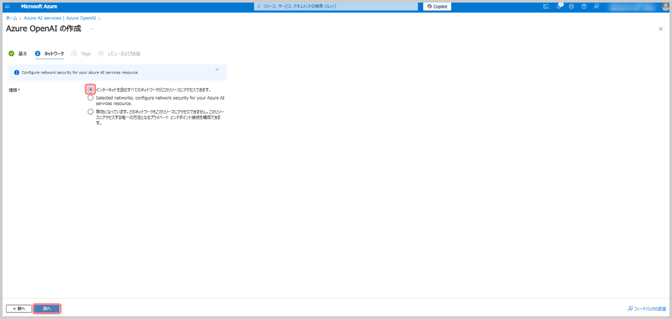Click the Configure network security banner text
Viewport: 672px width, 319px height.
pos(80,72)
